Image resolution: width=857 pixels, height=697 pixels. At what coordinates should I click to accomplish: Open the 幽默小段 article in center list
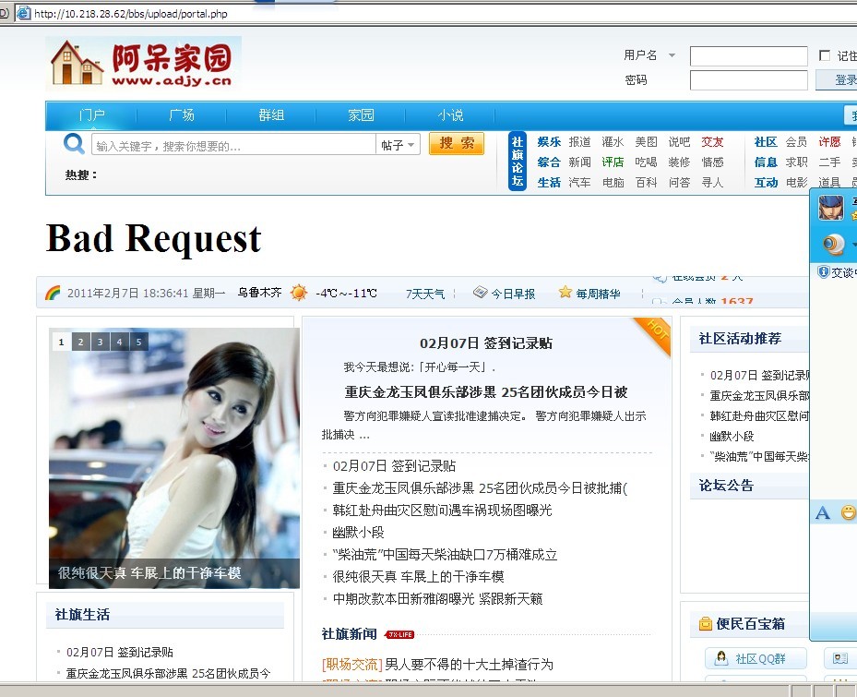click(358, 533)
